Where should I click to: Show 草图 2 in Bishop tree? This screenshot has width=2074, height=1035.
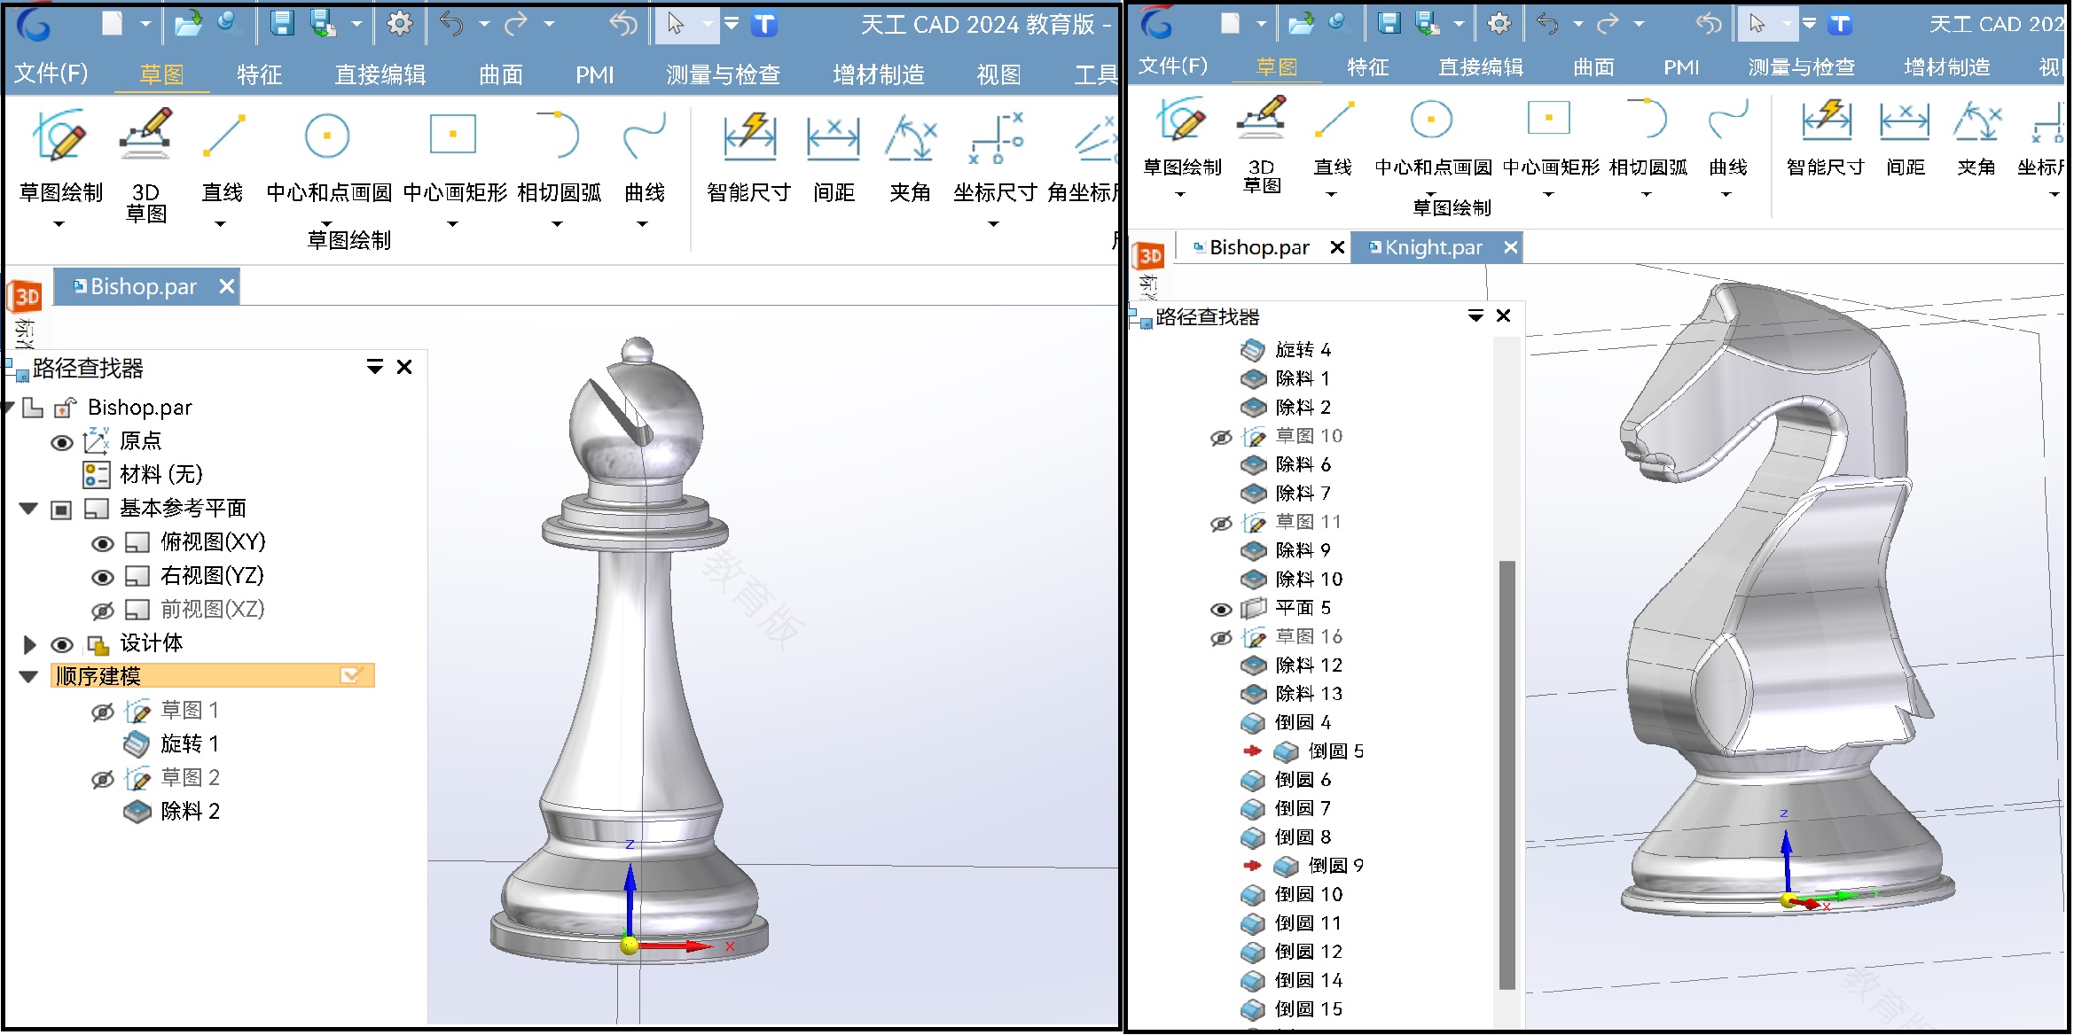tap(103, 779)
